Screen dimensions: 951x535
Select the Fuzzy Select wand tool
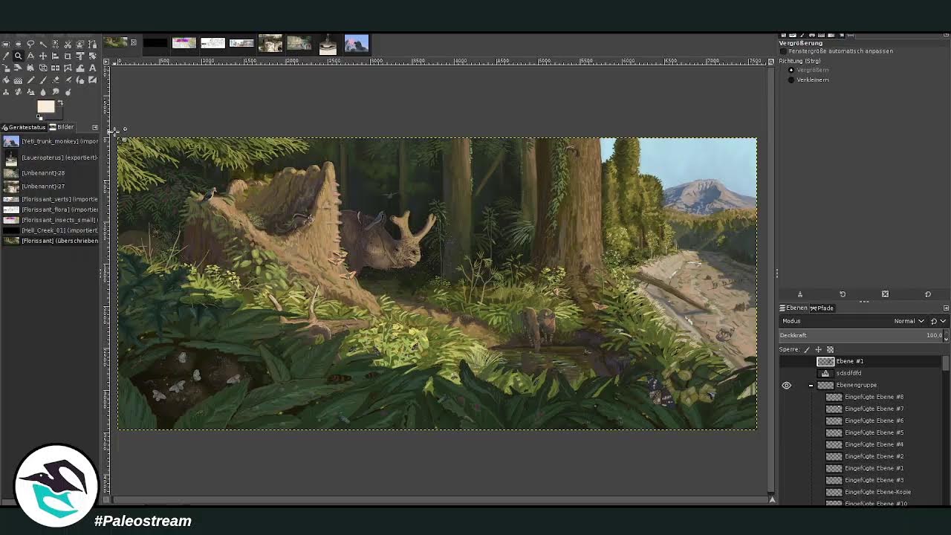[43, 44]
